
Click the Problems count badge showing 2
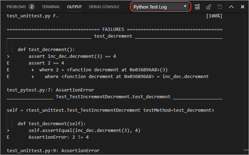click(x=32, y=7)
